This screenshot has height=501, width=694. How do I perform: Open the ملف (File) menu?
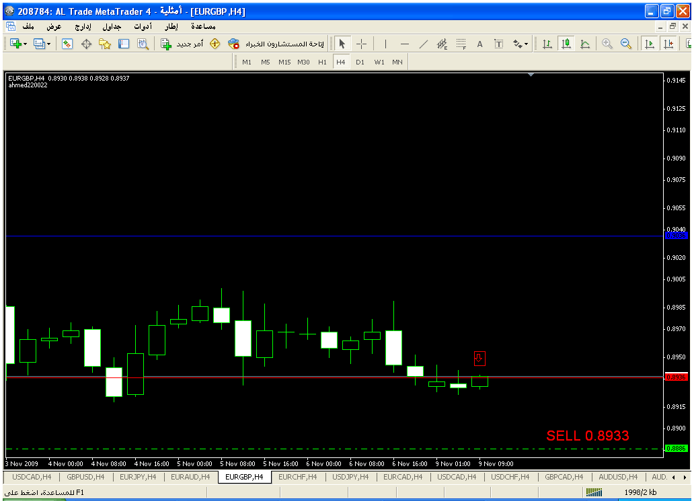click(x=28, y=27)
